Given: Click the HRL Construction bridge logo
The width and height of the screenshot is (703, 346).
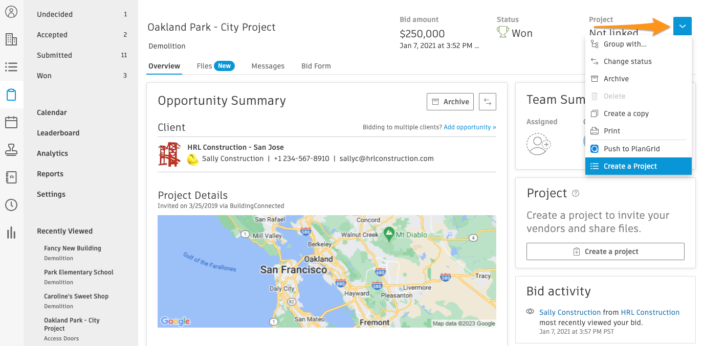Looking at the screenshot, I should pos(169,154).
